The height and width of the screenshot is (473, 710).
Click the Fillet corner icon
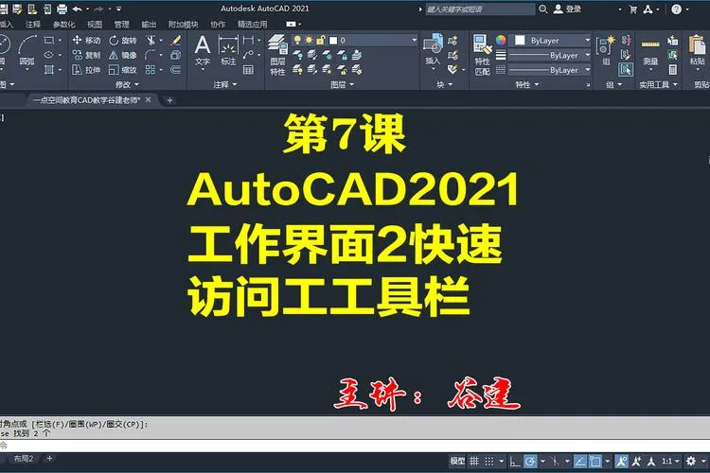click(150, 55)
